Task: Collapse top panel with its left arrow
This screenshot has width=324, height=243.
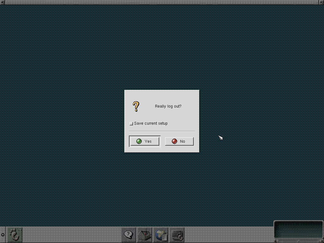Action: (2, 2)
